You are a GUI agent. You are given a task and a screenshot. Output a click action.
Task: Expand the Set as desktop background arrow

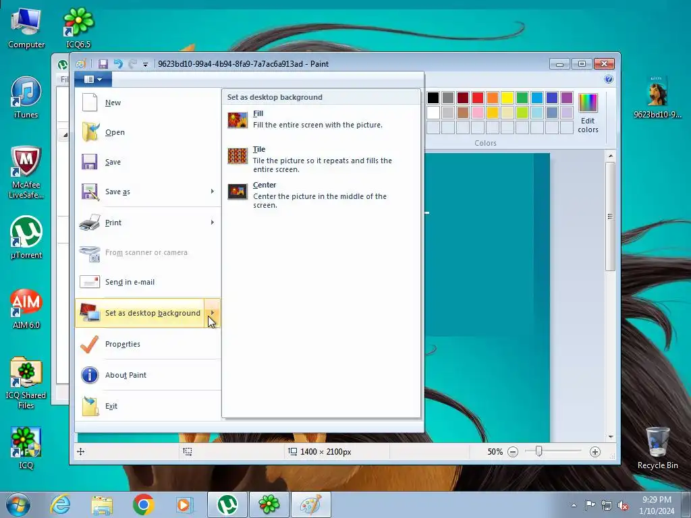213,313
